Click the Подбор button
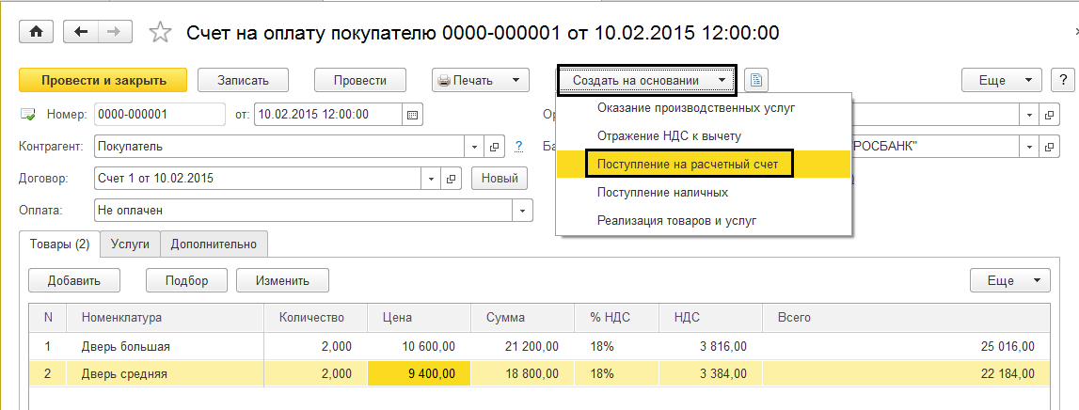 (186, 280)
